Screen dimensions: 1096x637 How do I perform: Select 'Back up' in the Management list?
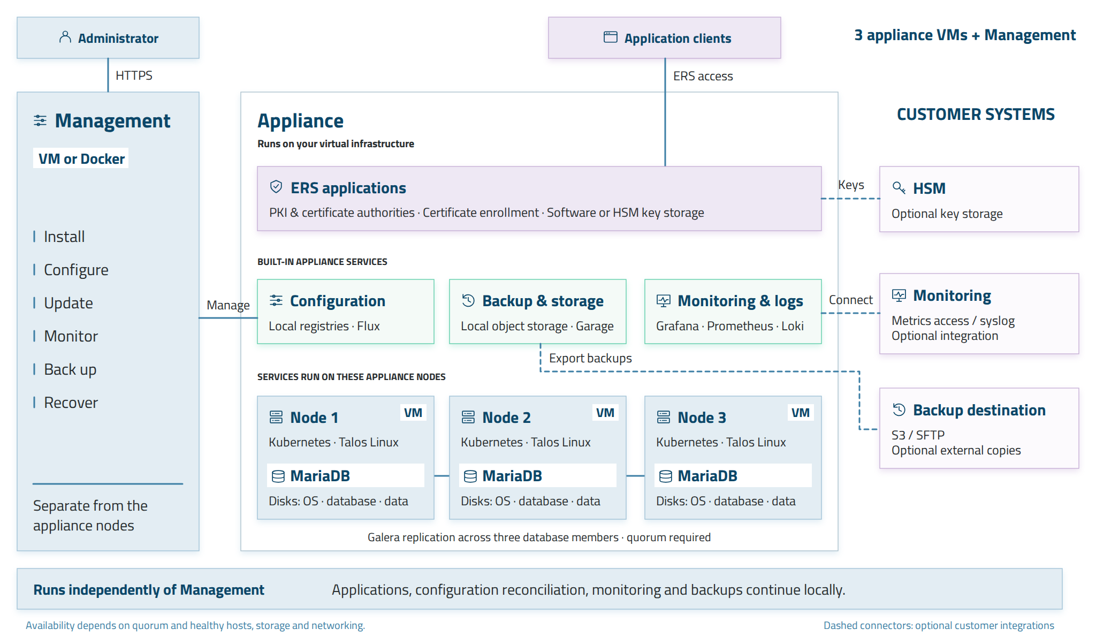click(70, 369)
